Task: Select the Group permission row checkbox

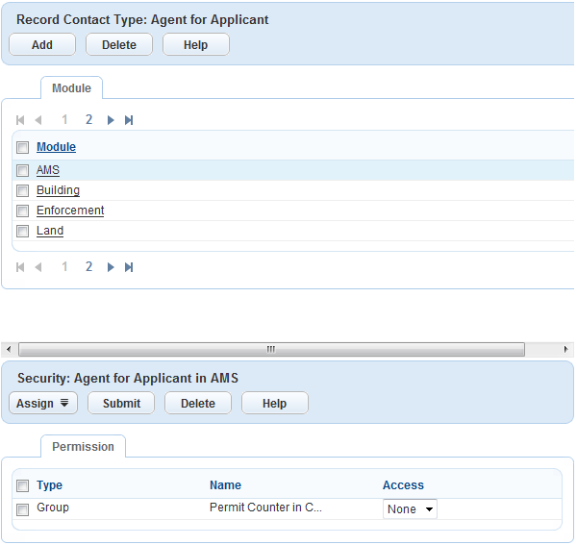Action: tap(22, 509)
